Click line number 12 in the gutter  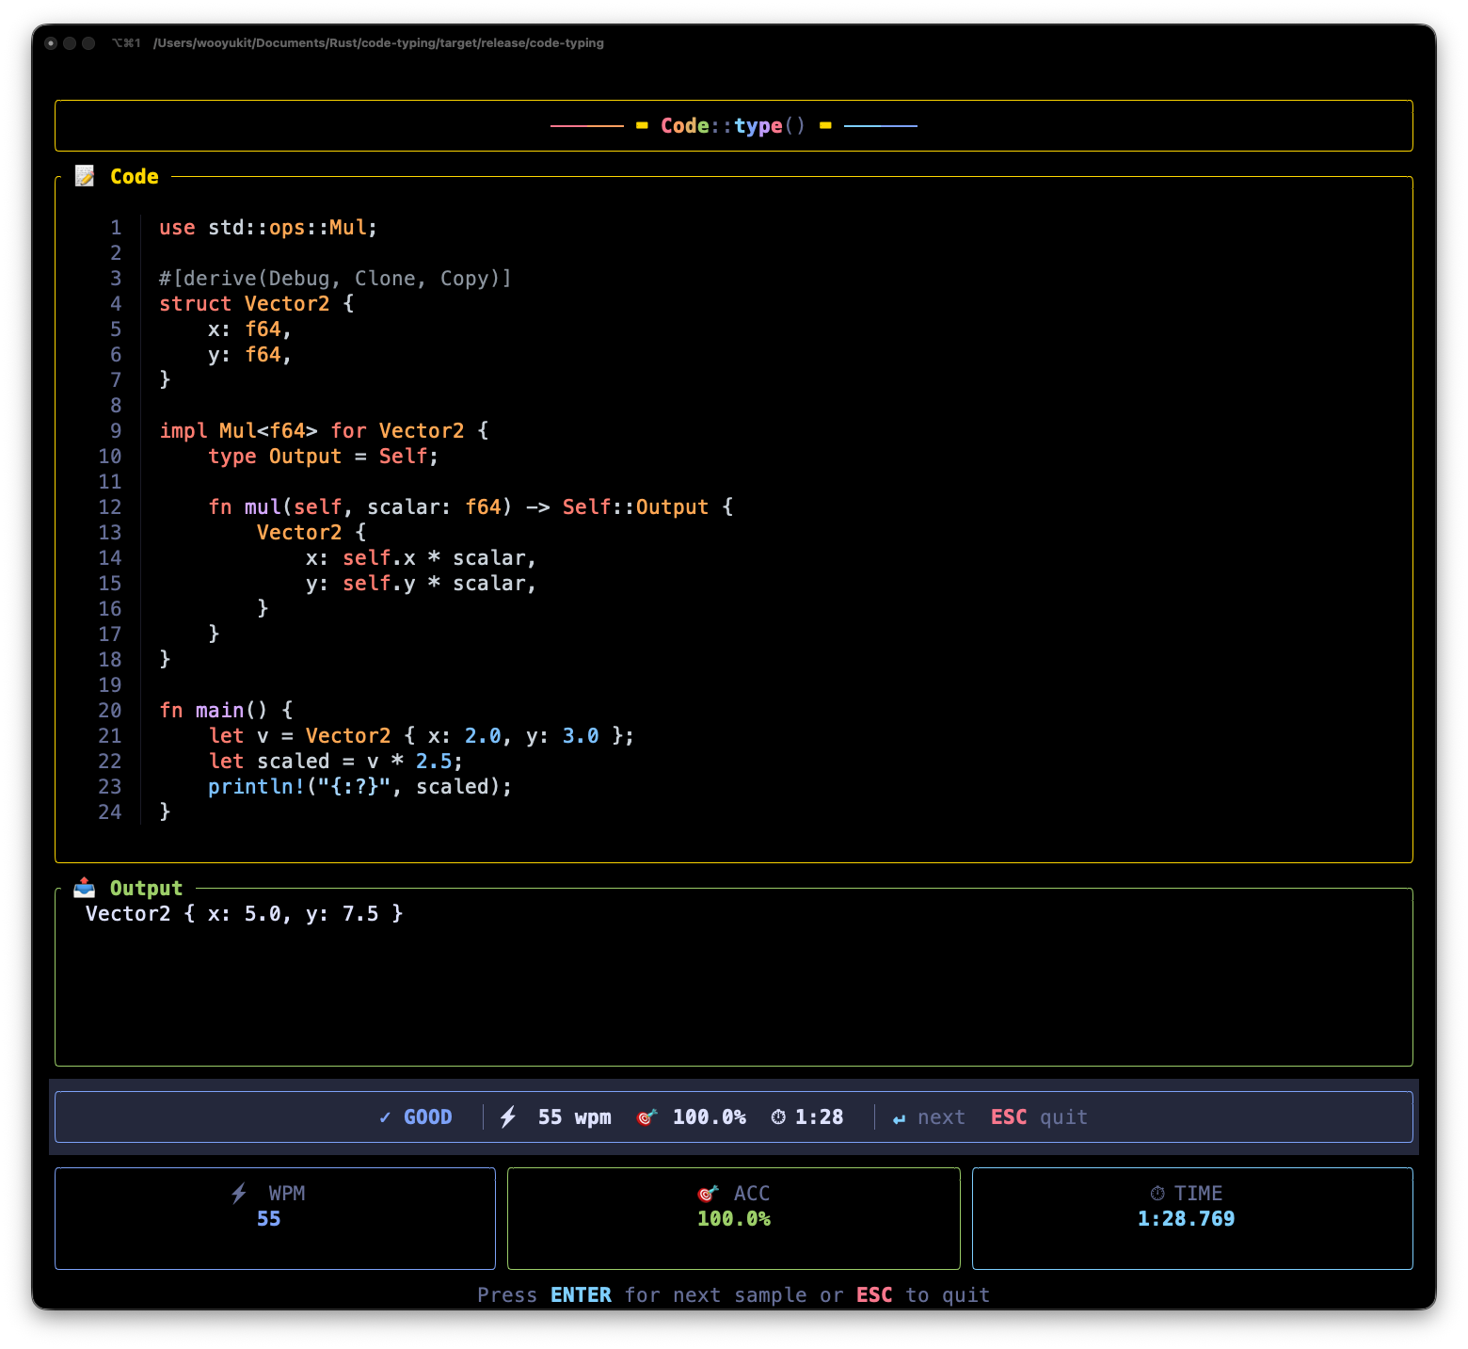click(x=110, y=507)
